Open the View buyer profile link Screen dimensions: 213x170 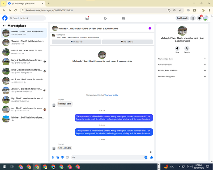pyautogui.click(x=111, y=95)
